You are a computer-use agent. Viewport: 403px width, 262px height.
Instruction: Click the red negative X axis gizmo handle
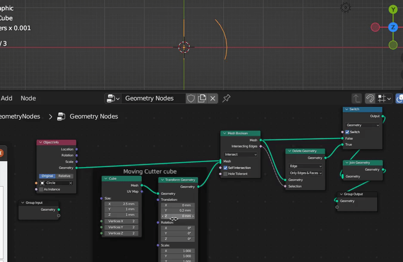[375, 27]
